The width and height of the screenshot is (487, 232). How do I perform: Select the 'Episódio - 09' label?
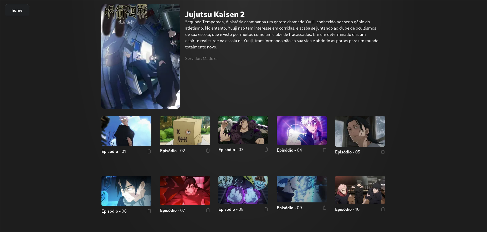tap(289, 208)
